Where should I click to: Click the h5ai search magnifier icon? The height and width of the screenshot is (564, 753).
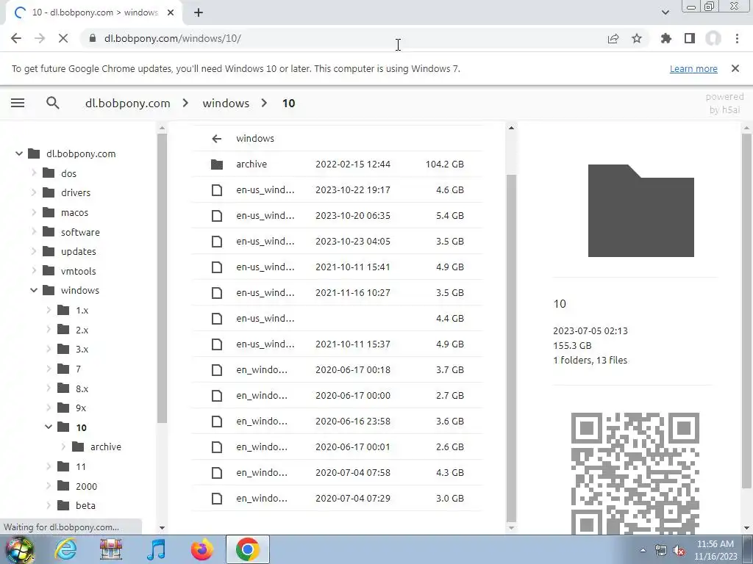(x=53, y=103)
